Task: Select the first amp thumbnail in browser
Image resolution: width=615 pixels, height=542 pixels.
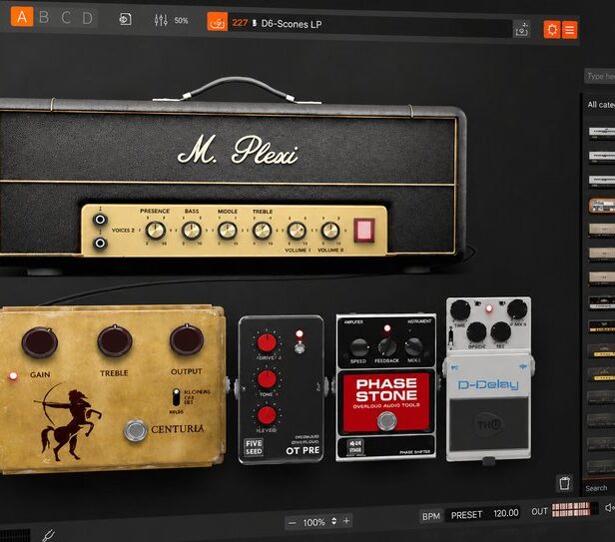Action: (x=602, y=132)
